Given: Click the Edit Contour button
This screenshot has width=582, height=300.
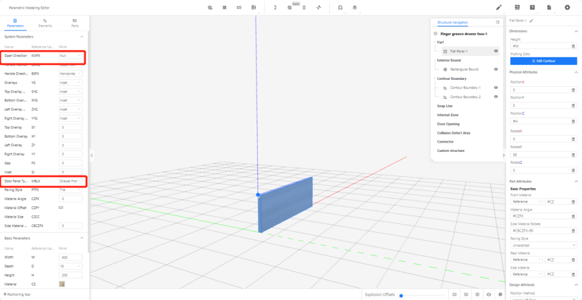Looking at the screenshot, I should [x=543, y=61].
